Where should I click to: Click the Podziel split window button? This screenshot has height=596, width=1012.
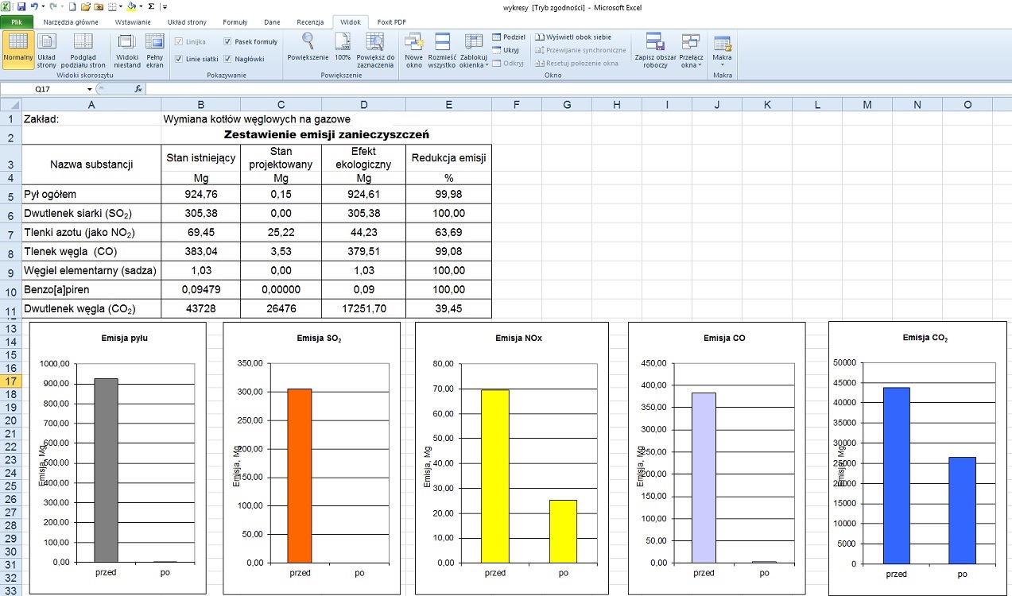pyautogui.click(x=509, y=37)
